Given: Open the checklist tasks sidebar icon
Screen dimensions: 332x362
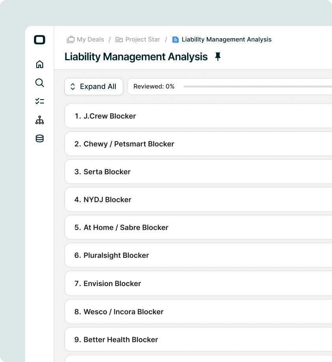Looking at the screenshot, I should click(x=39, y=101).
